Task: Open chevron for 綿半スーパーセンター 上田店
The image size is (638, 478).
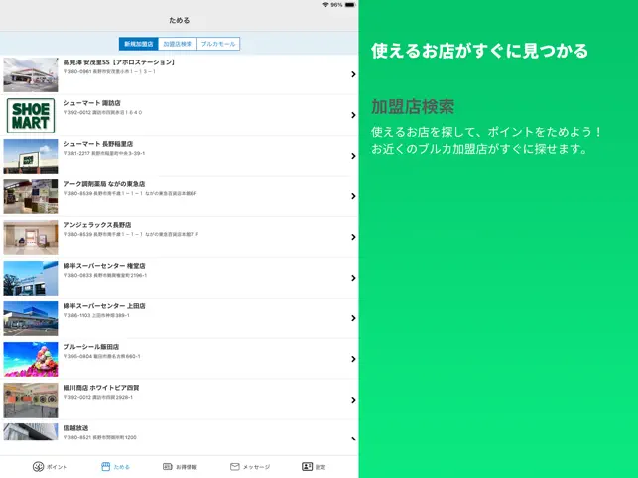Action: (x=353, y=318)
